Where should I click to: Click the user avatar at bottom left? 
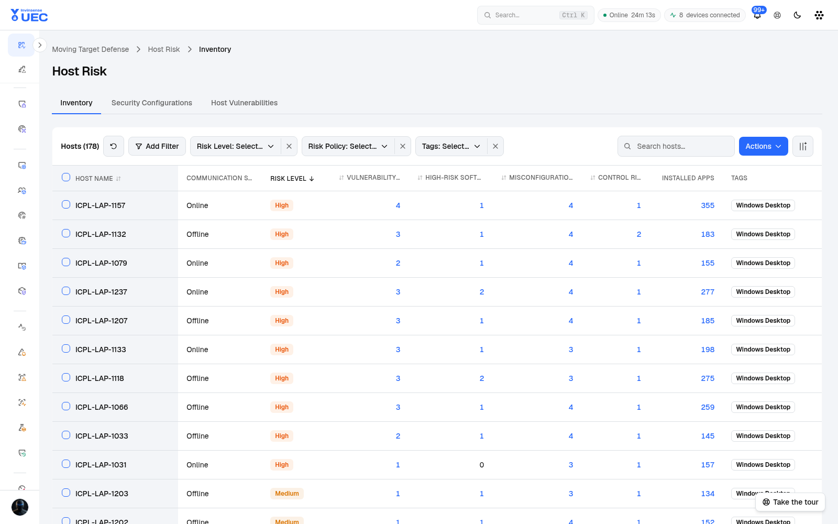click(20, 507)
